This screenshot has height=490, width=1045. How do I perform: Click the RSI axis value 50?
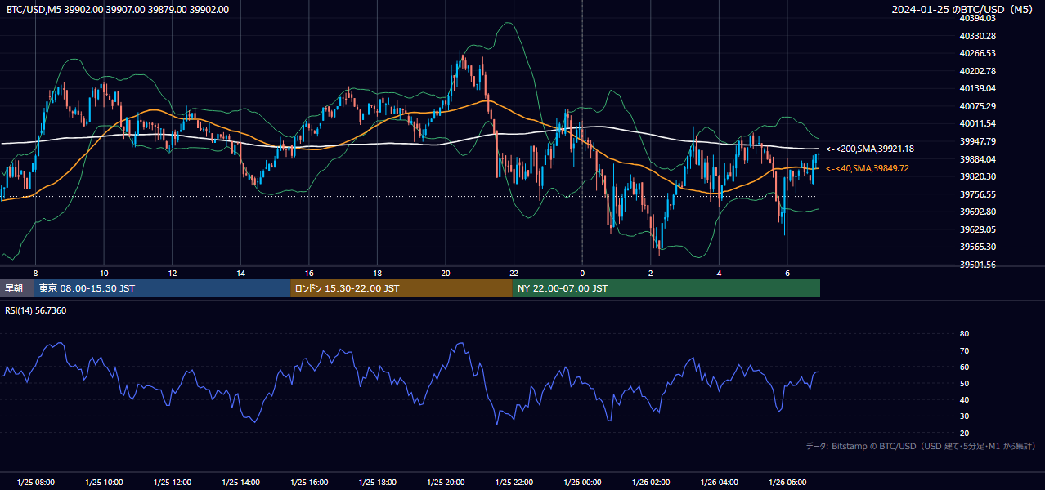point(964,383)
